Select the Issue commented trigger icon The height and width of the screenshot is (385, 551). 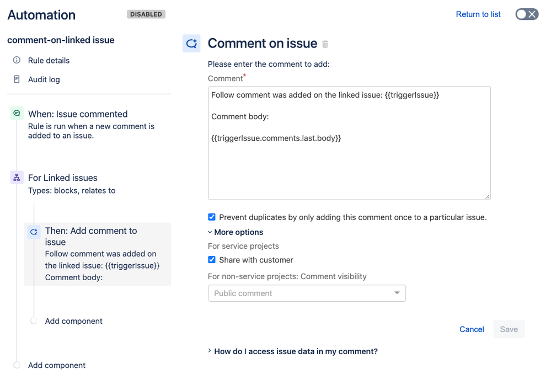17,114
